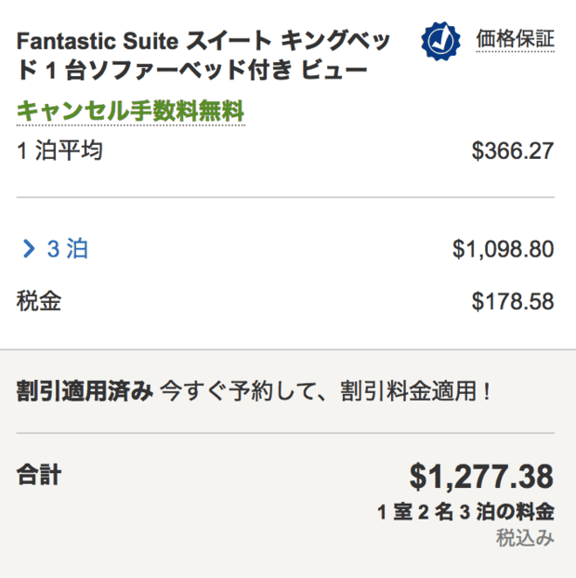Select the $178.58 tax amount
The image size is (576, 578).
[x=513, y=301]
